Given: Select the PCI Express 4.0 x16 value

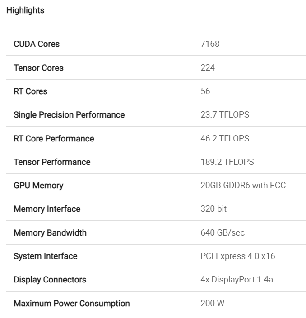Looking at the screenshot, I should (x=237, y=256).
